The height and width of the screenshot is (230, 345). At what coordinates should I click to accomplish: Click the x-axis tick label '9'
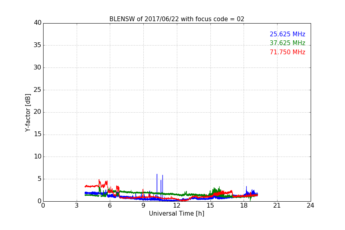point(143,206)
